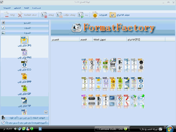Screen dimensions: 176x132
Task: Click the disc icon beside أجهزة القراءة
Action: click(3, 123)
